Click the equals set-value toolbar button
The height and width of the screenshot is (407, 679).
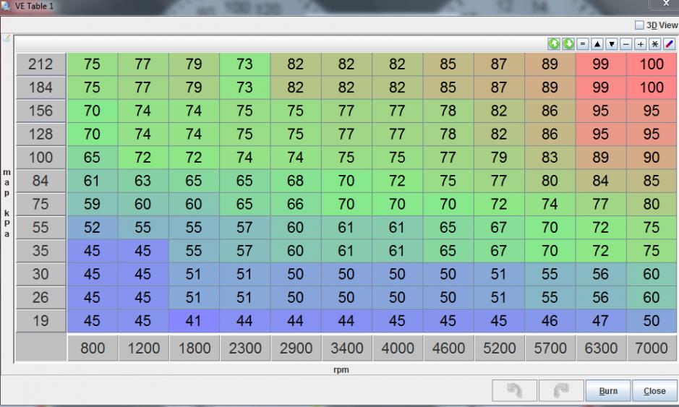click(582, 43)
